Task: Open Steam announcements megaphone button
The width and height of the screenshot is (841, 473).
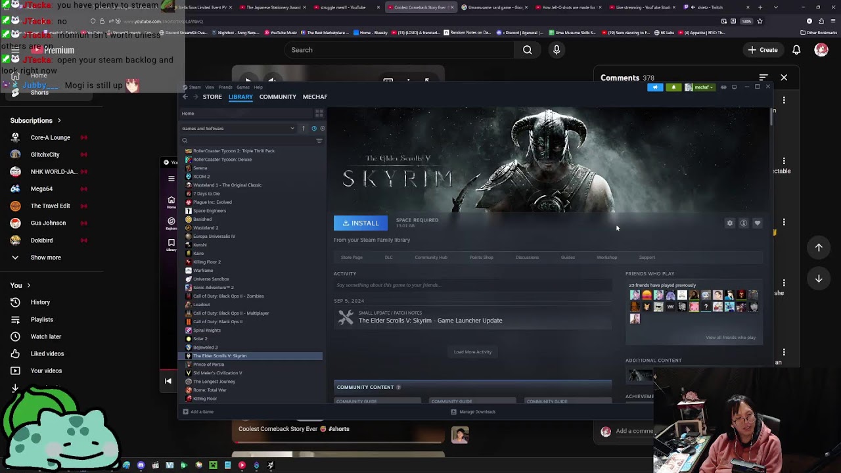Action: tap(655, 87)
